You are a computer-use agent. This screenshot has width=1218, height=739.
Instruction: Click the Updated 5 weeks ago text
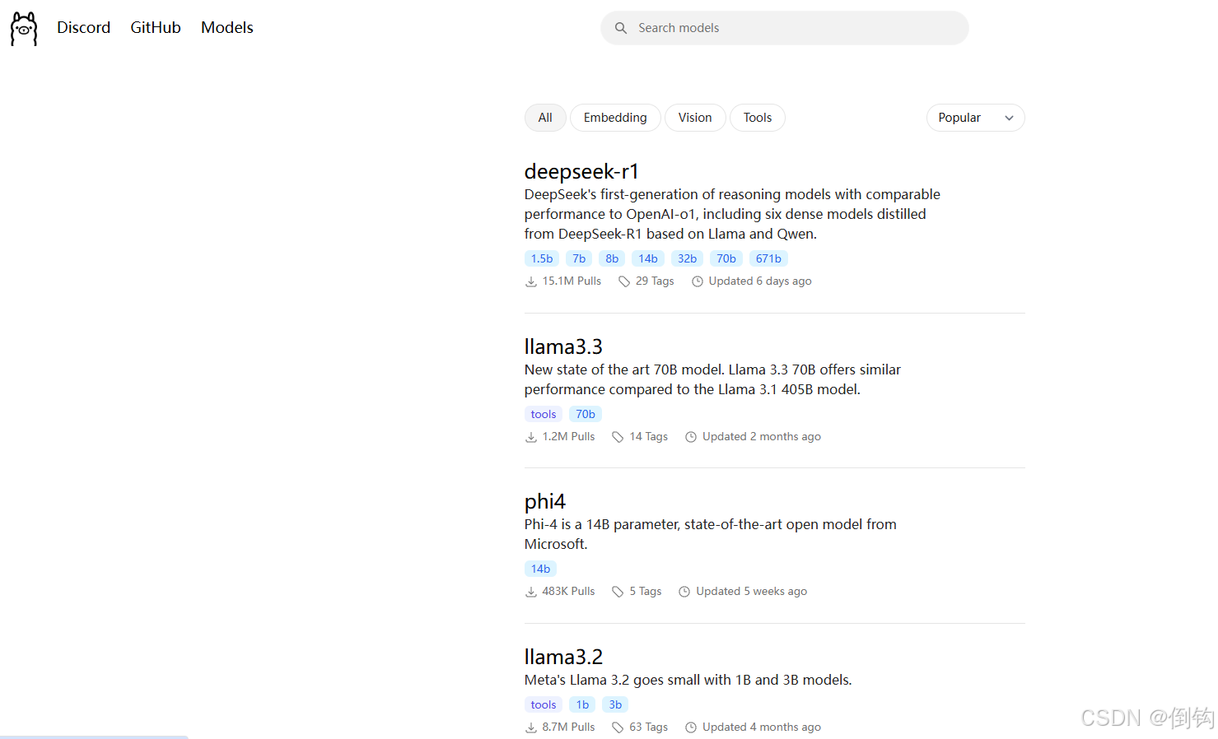point(751,592)
